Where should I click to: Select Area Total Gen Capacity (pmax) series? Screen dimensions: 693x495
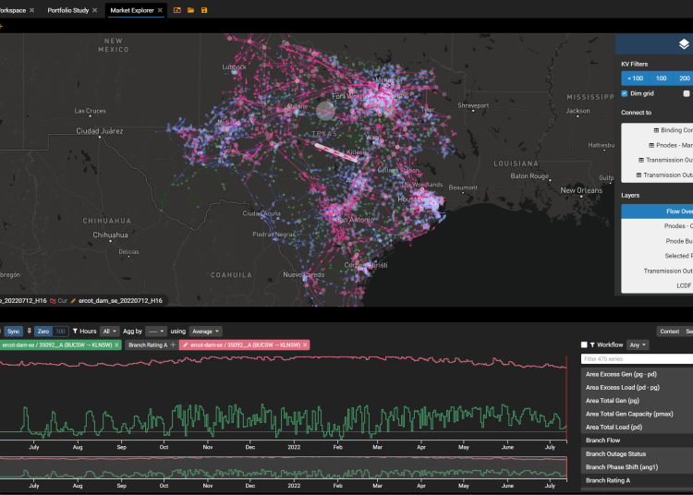pos(637,414)
